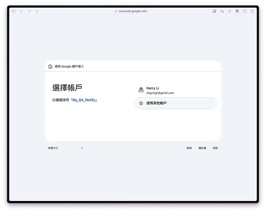Viewport: 266px width, 212px height.
Task: Click Harry Li's profile avatar
Action: click(x=141, y=90)
